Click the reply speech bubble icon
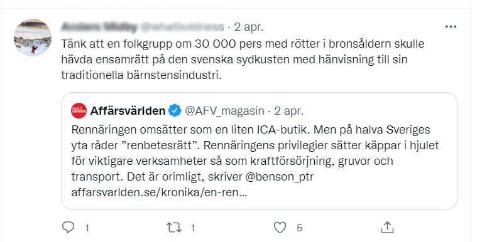Viewport: 482px width, 242px height. point(68,228)
